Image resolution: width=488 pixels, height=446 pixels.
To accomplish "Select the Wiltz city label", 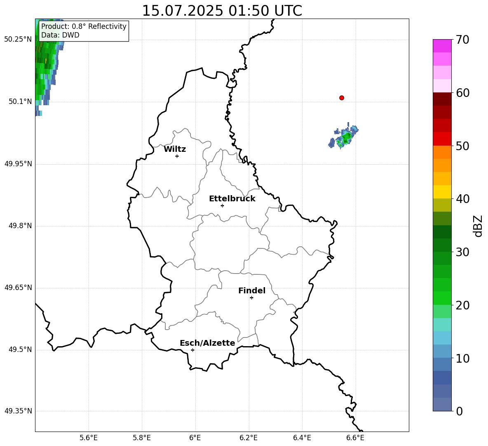I will [175, 149].
